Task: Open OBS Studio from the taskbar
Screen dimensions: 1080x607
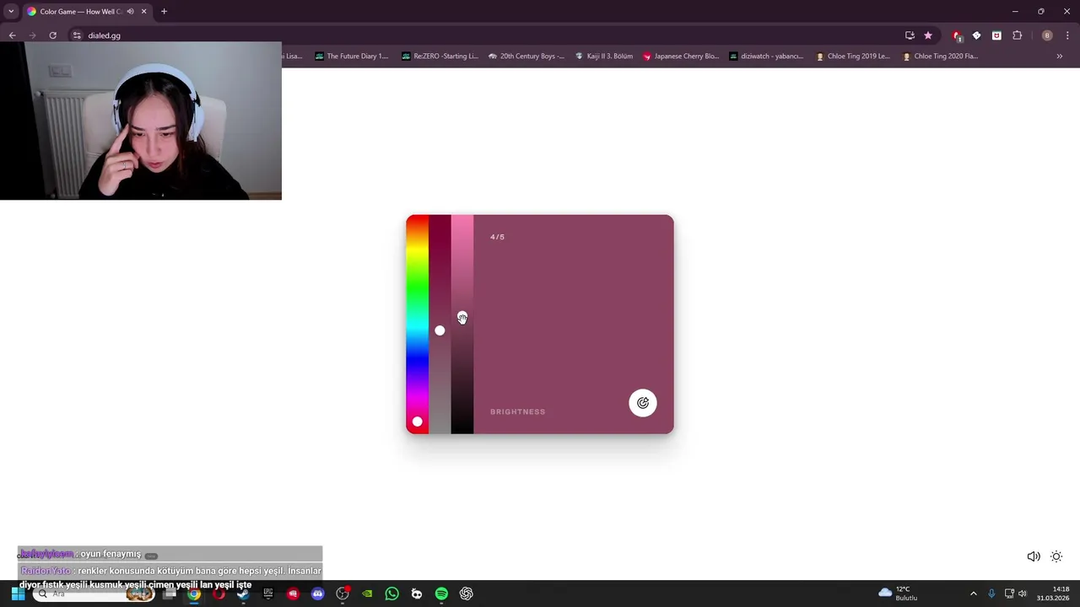Action: pos(343,594)
